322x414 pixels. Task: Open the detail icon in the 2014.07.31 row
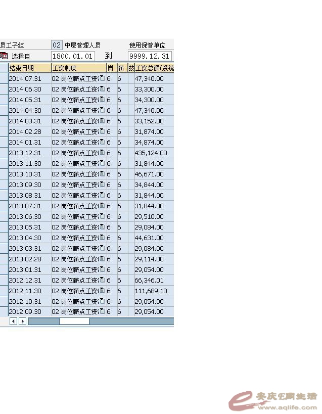pos(102,78)
